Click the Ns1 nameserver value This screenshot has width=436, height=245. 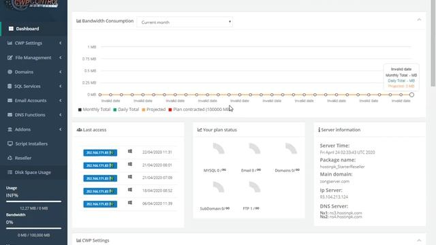click(345, 213)
